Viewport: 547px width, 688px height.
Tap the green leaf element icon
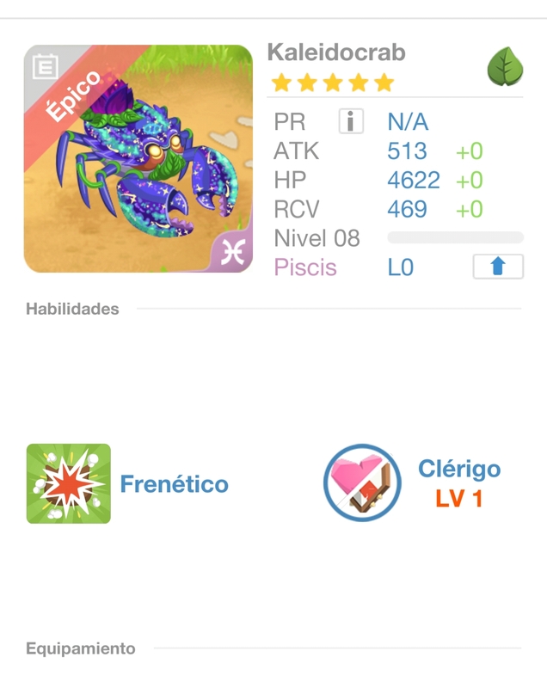click(506, 66)
